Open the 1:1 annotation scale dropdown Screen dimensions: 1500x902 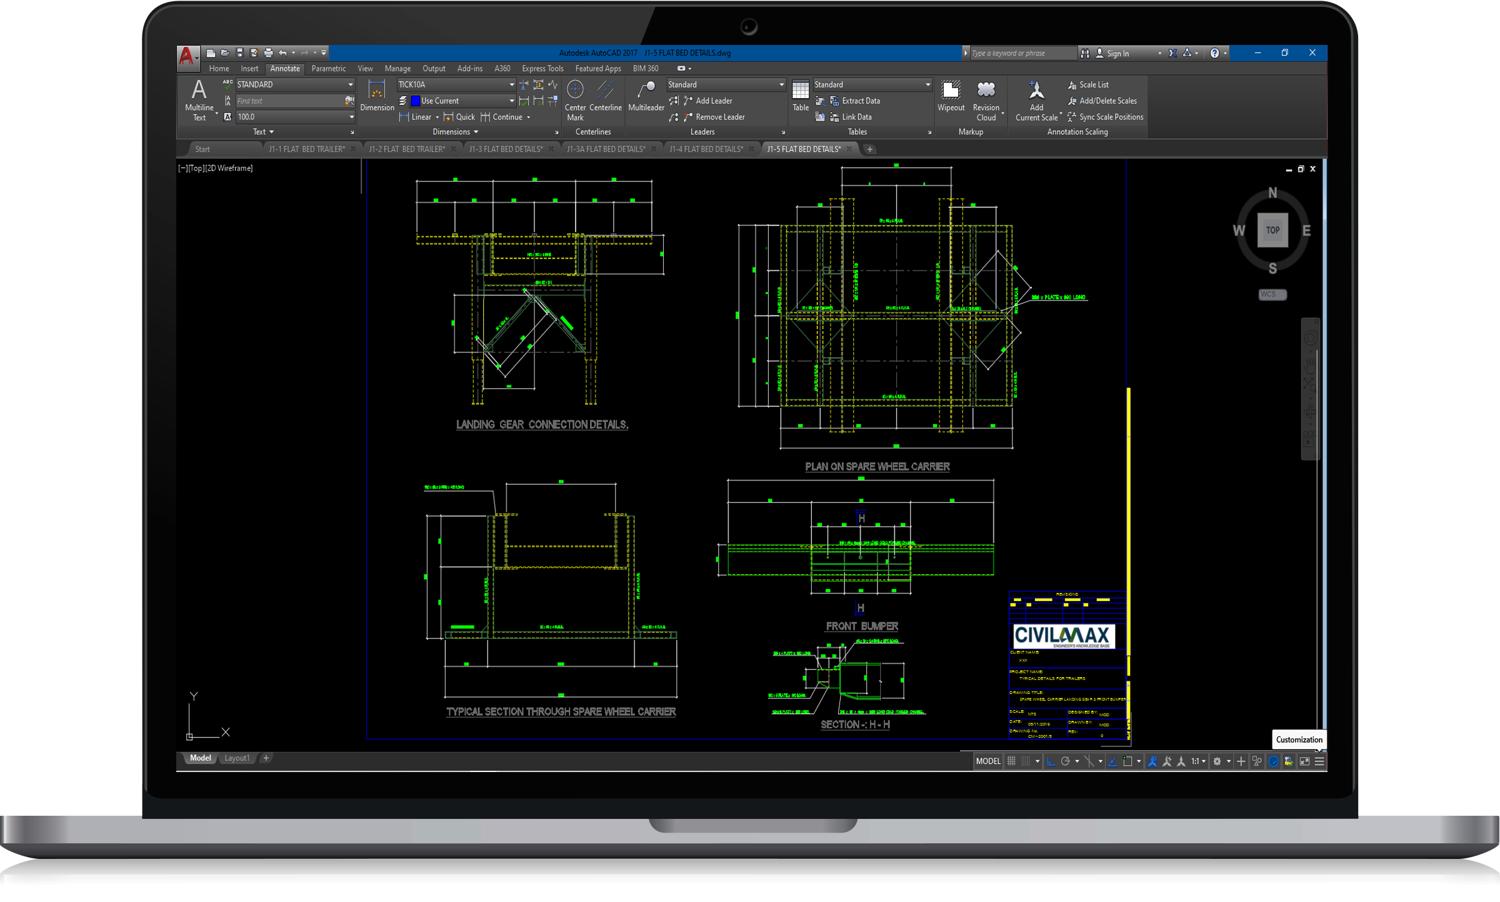[1198, 761]
